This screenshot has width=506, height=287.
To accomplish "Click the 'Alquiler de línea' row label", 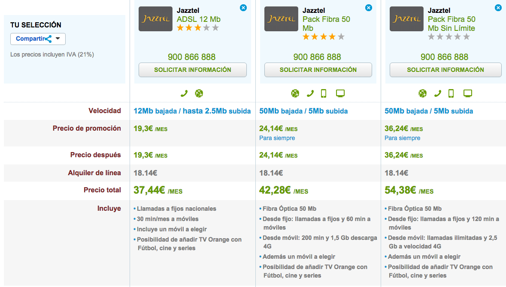I will coord(94,173).
